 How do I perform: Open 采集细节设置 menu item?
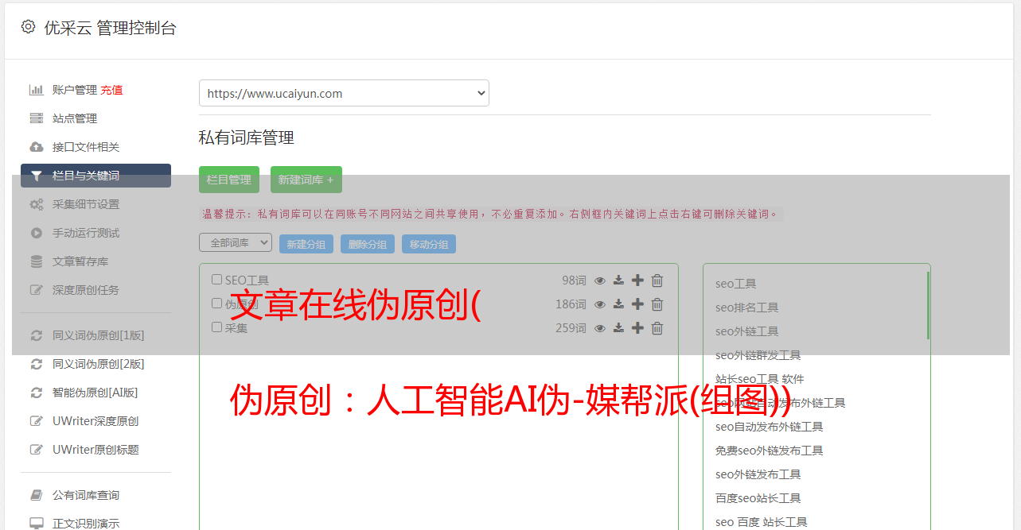coord(86,204)
